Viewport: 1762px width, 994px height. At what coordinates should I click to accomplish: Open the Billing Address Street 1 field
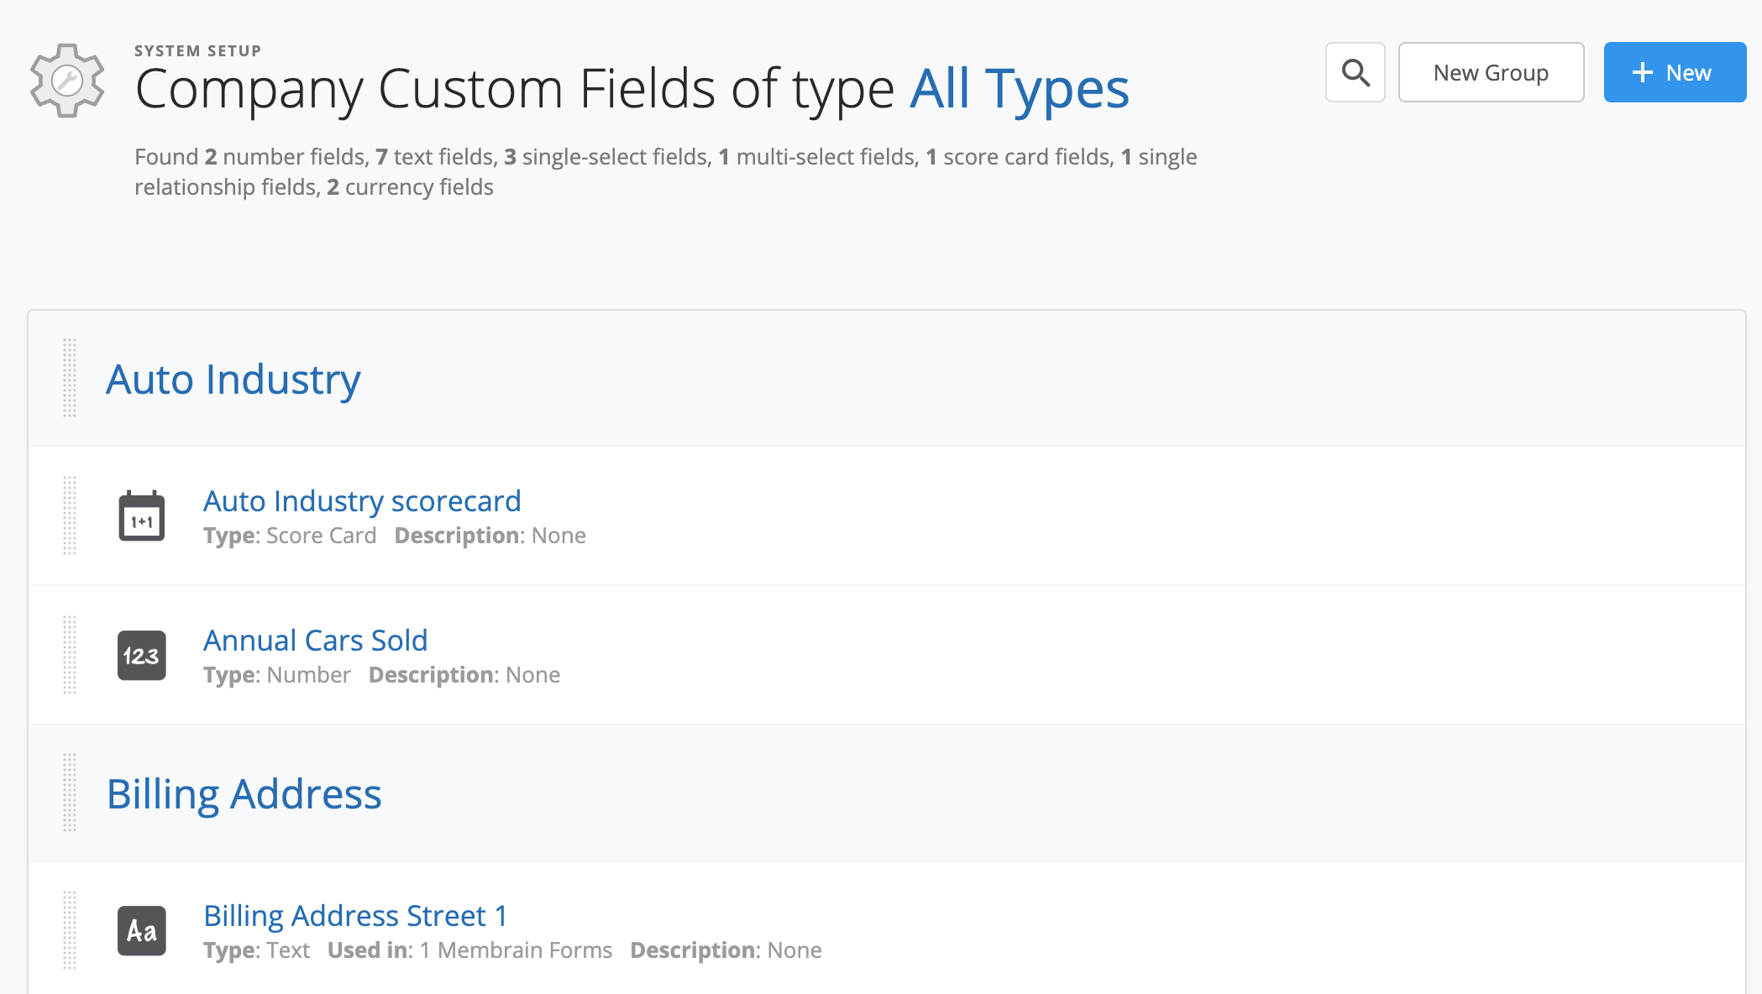point(356,916)
